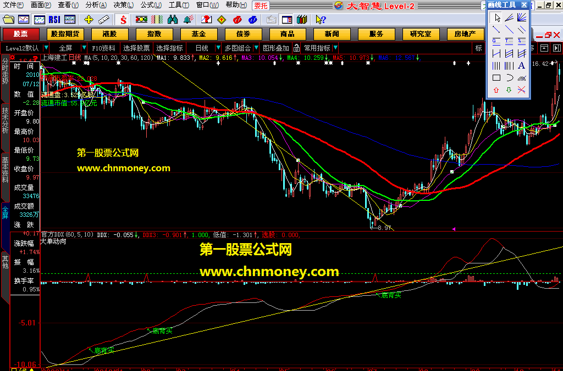Click the 研究室 category button
The height and width of the screenshot is (371, 563).
[421, 34]
